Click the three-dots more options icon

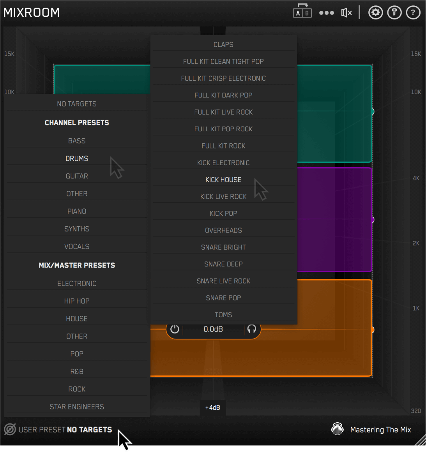326,13
